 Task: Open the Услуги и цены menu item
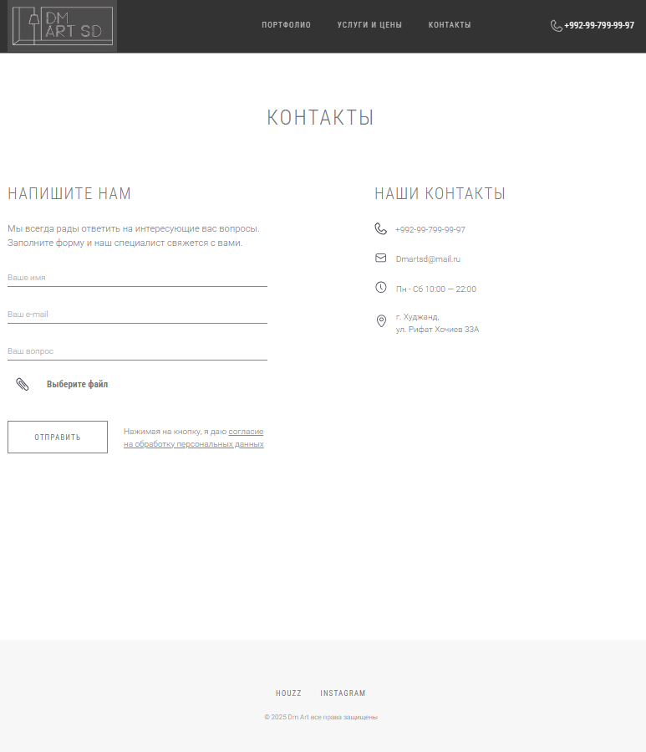click(x=369, y=25)
